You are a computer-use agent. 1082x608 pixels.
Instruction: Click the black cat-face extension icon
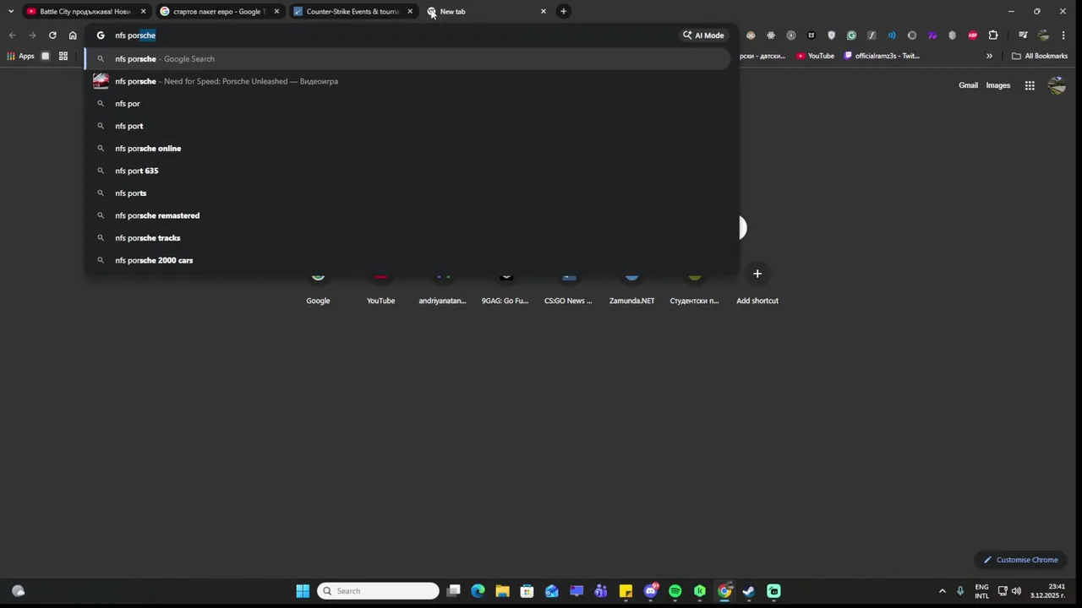coord(811,35)
